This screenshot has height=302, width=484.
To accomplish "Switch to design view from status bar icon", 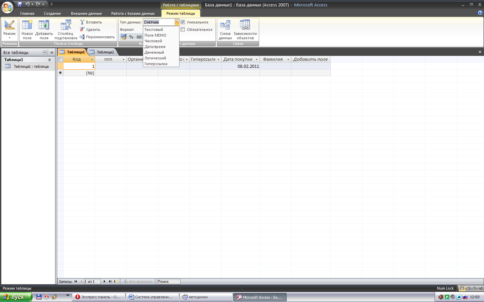I will (x=480, y=288).
